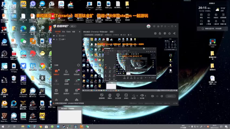Click the 麦克风 microphone icon
This screenshot has width=230, height=129.
134,96
